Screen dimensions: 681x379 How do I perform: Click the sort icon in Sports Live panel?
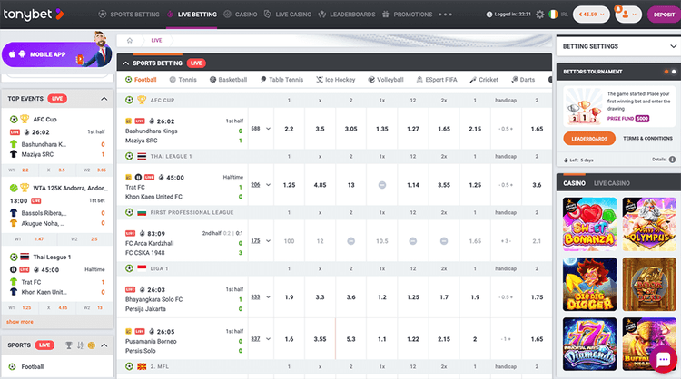coord(80,345)
